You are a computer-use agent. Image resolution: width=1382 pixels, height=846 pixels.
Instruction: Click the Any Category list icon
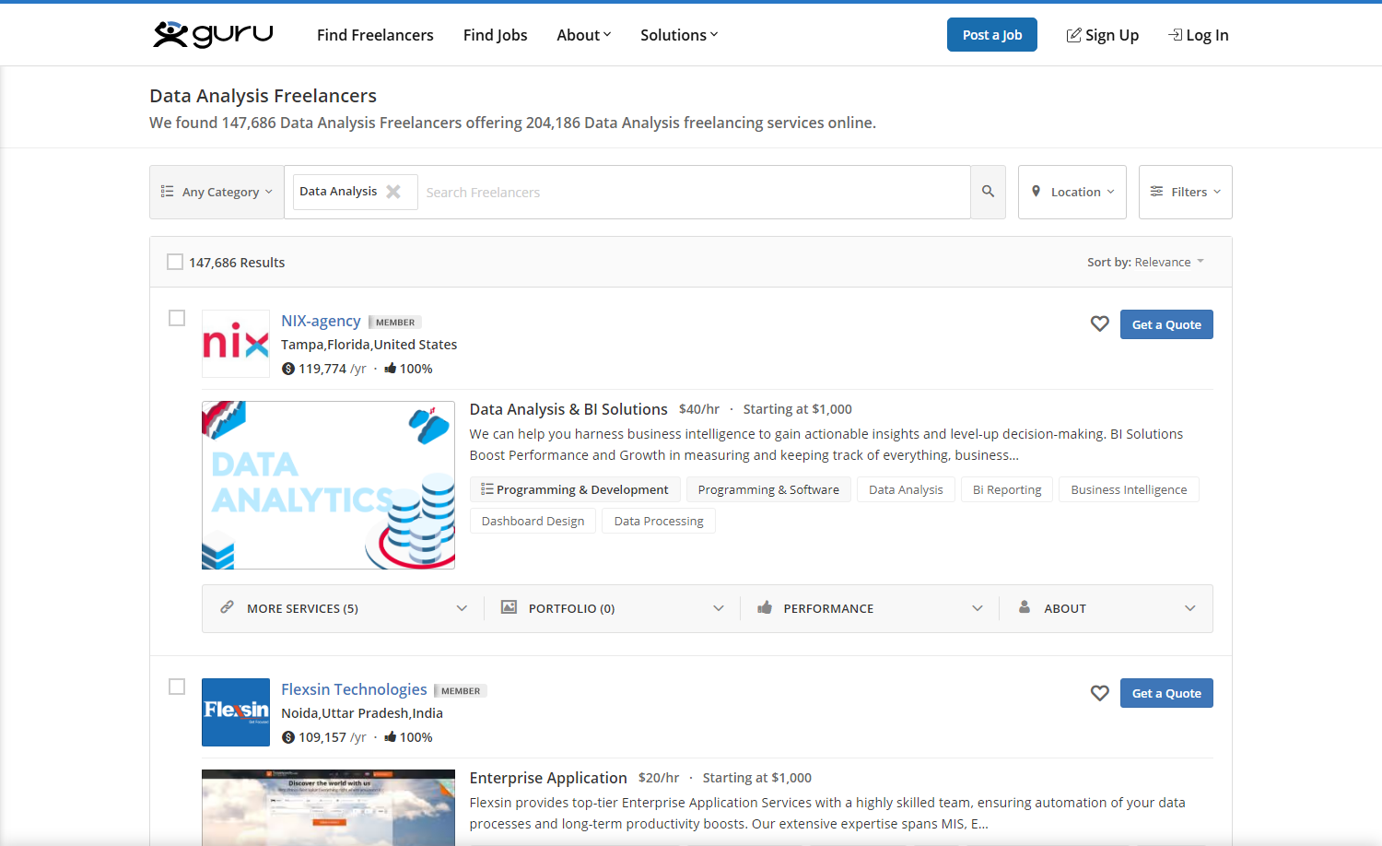(x=167, y=192)
